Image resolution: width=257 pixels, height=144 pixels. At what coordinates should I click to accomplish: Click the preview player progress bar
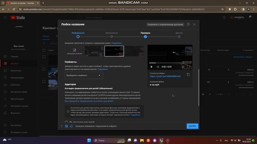coord(170,63)
